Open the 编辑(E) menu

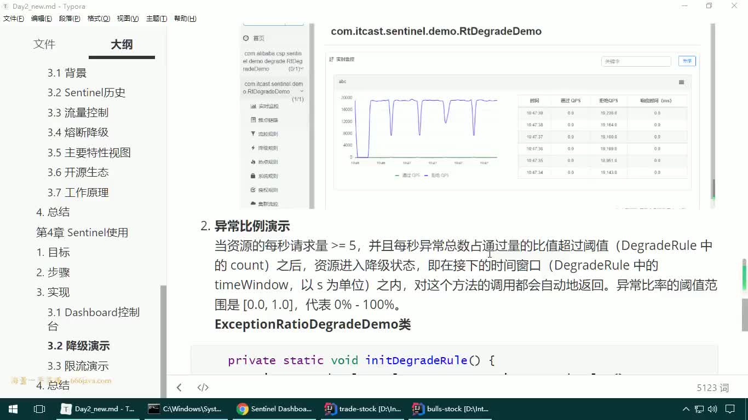pos(42,18)
